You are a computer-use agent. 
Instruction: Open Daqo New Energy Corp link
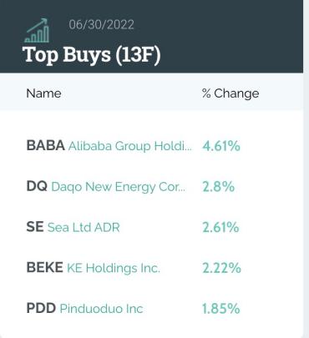118,187
